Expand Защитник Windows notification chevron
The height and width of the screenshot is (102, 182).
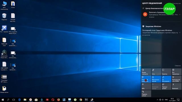(180, 33)
